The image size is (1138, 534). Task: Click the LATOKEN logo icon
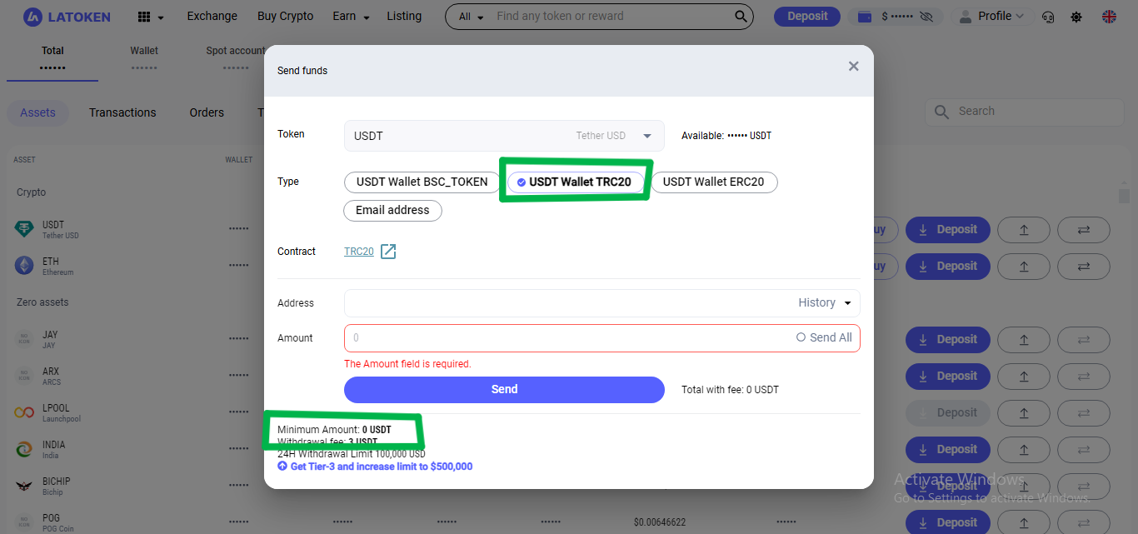point(32,17)
